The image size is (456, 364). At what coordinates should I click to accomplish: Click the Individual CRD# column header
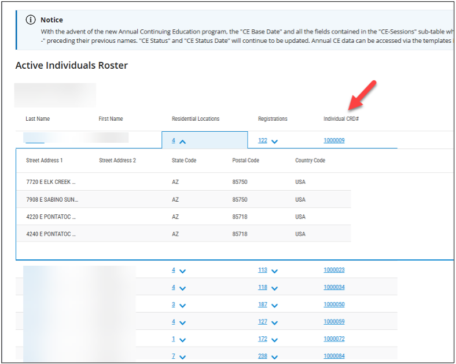pyautogui.click(x=341, y=119)
